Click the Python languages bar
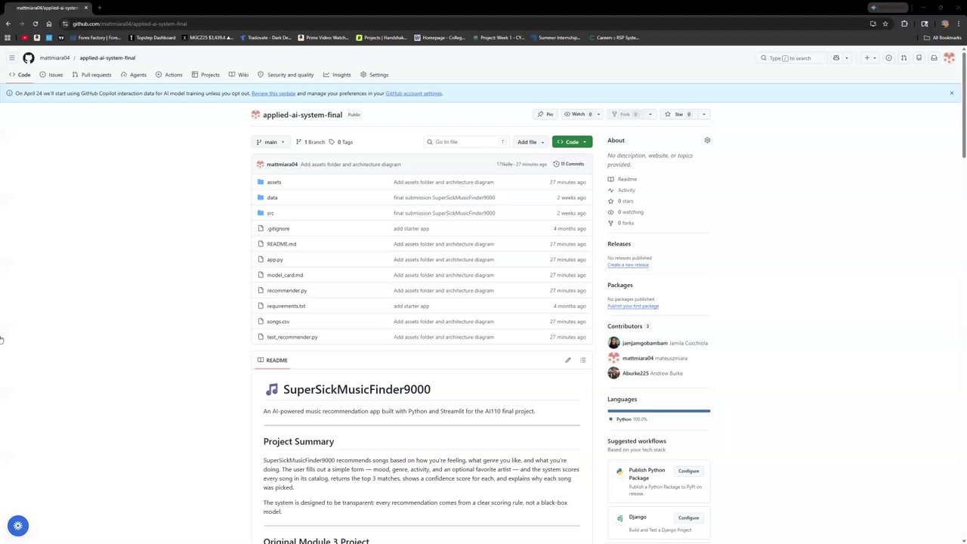Image resolution: width=967 pixels, height=544 pixels. click(659, 411)
